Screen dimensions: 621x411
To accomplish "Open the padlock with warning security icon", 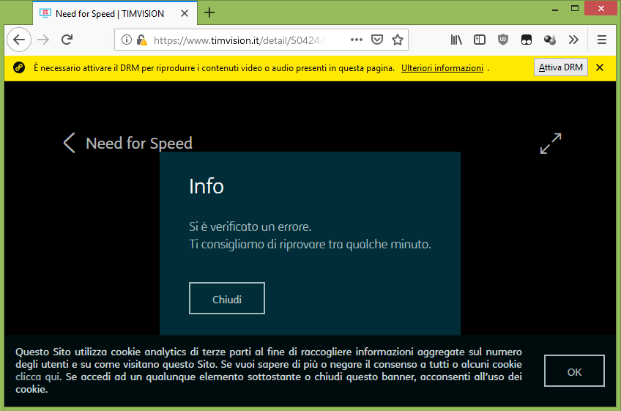I will (141, 40).
